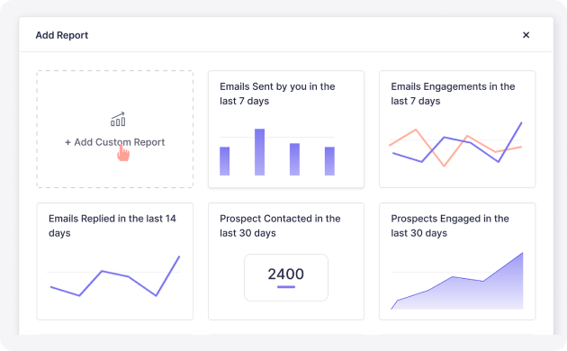
Task: Click the 'Add Report' dialog title
Action: pyautogui.click(x=62, y=35)
